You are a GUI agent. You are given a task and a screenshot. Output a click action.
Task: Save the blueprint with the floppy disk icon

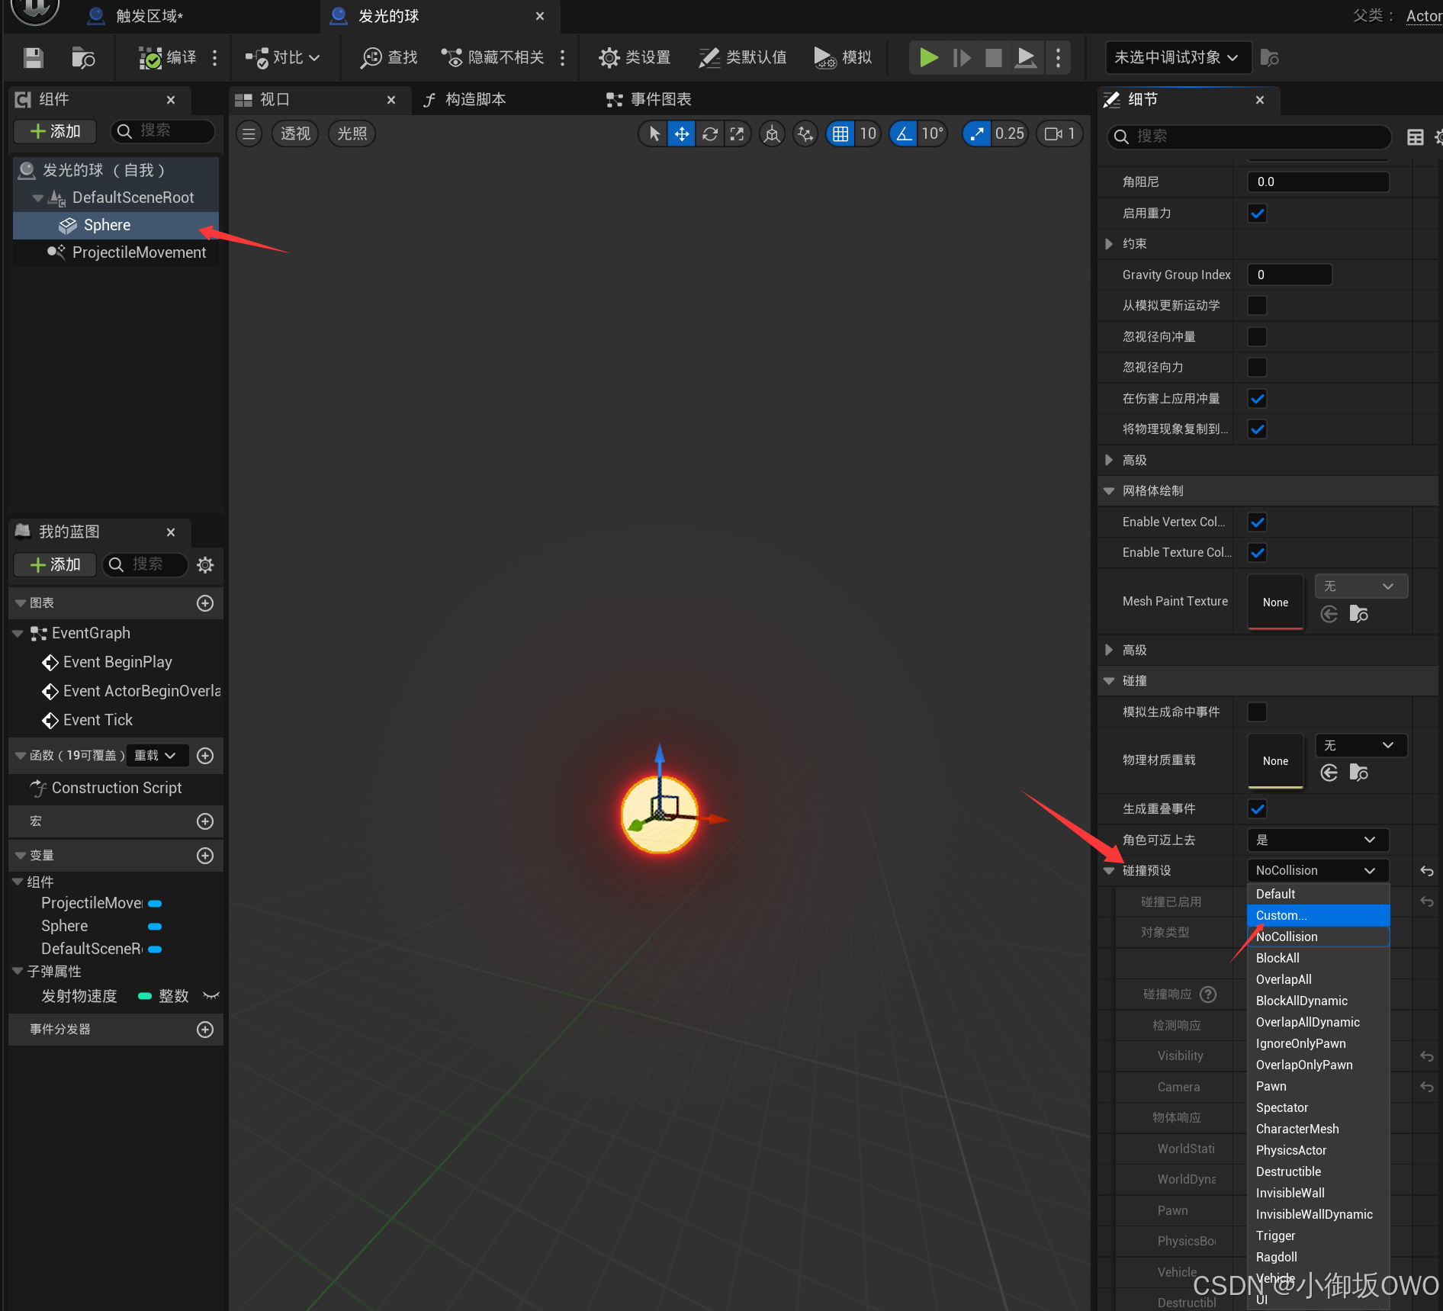tap(33, 58)
